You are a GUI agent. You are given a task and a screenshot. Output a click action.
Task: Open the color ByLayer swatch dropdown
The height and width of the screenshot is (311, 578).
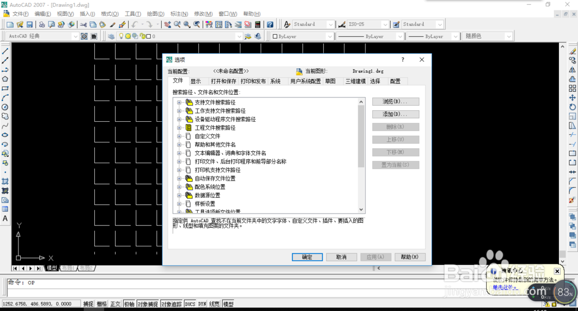tap(329, 36)
